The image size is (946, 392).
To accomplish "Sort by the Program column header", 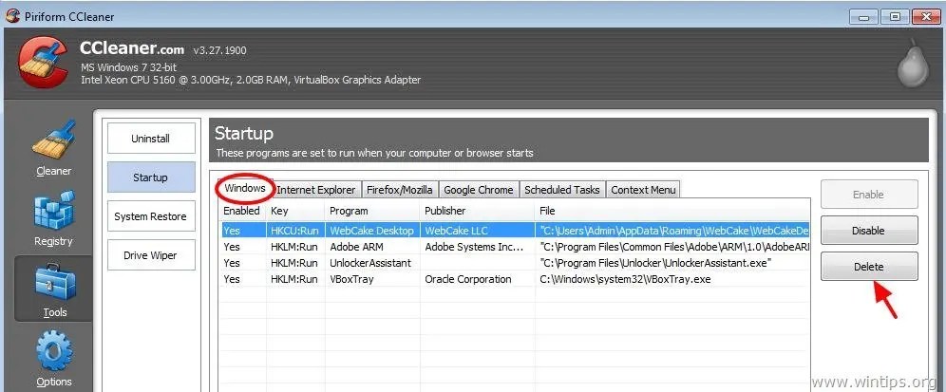I will pos(372,211).
